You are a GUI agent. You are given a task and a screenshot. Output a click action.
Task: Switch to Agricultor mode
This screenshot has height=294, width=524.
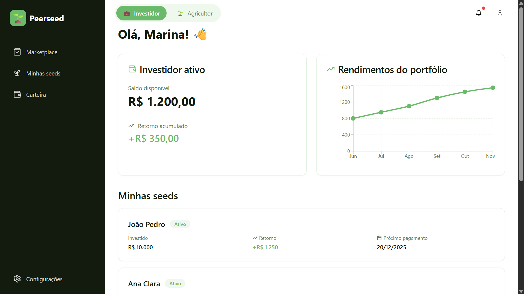pyautogui.click(x=195, y=13)
